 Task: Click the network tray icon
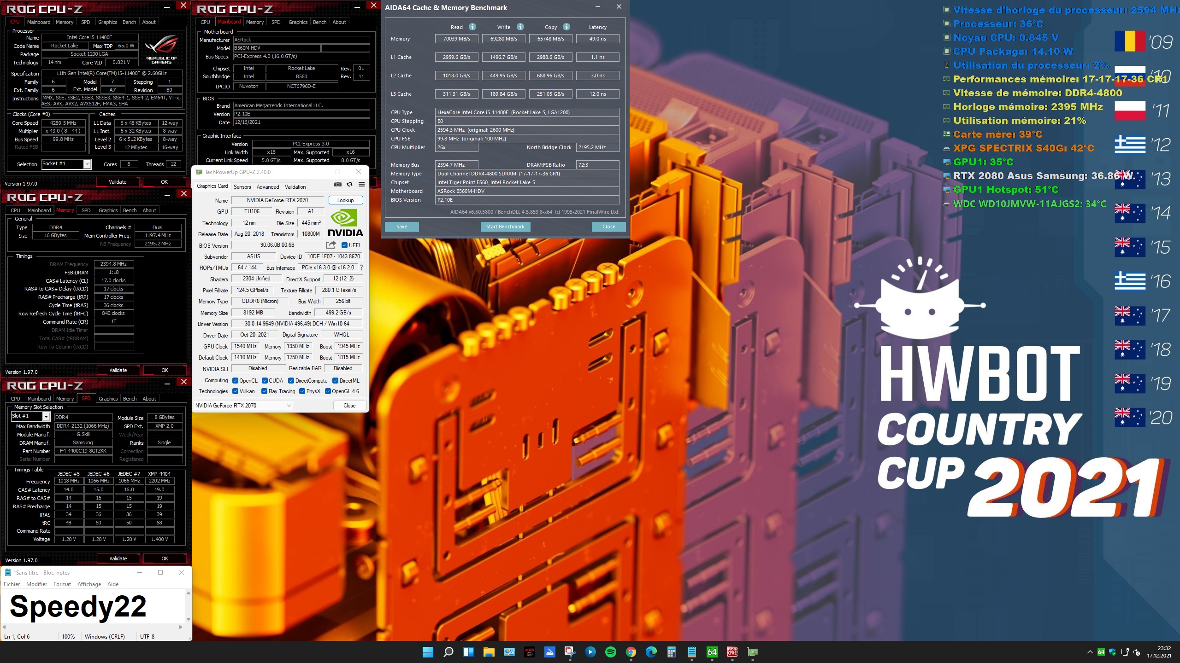pos(1125,652)
